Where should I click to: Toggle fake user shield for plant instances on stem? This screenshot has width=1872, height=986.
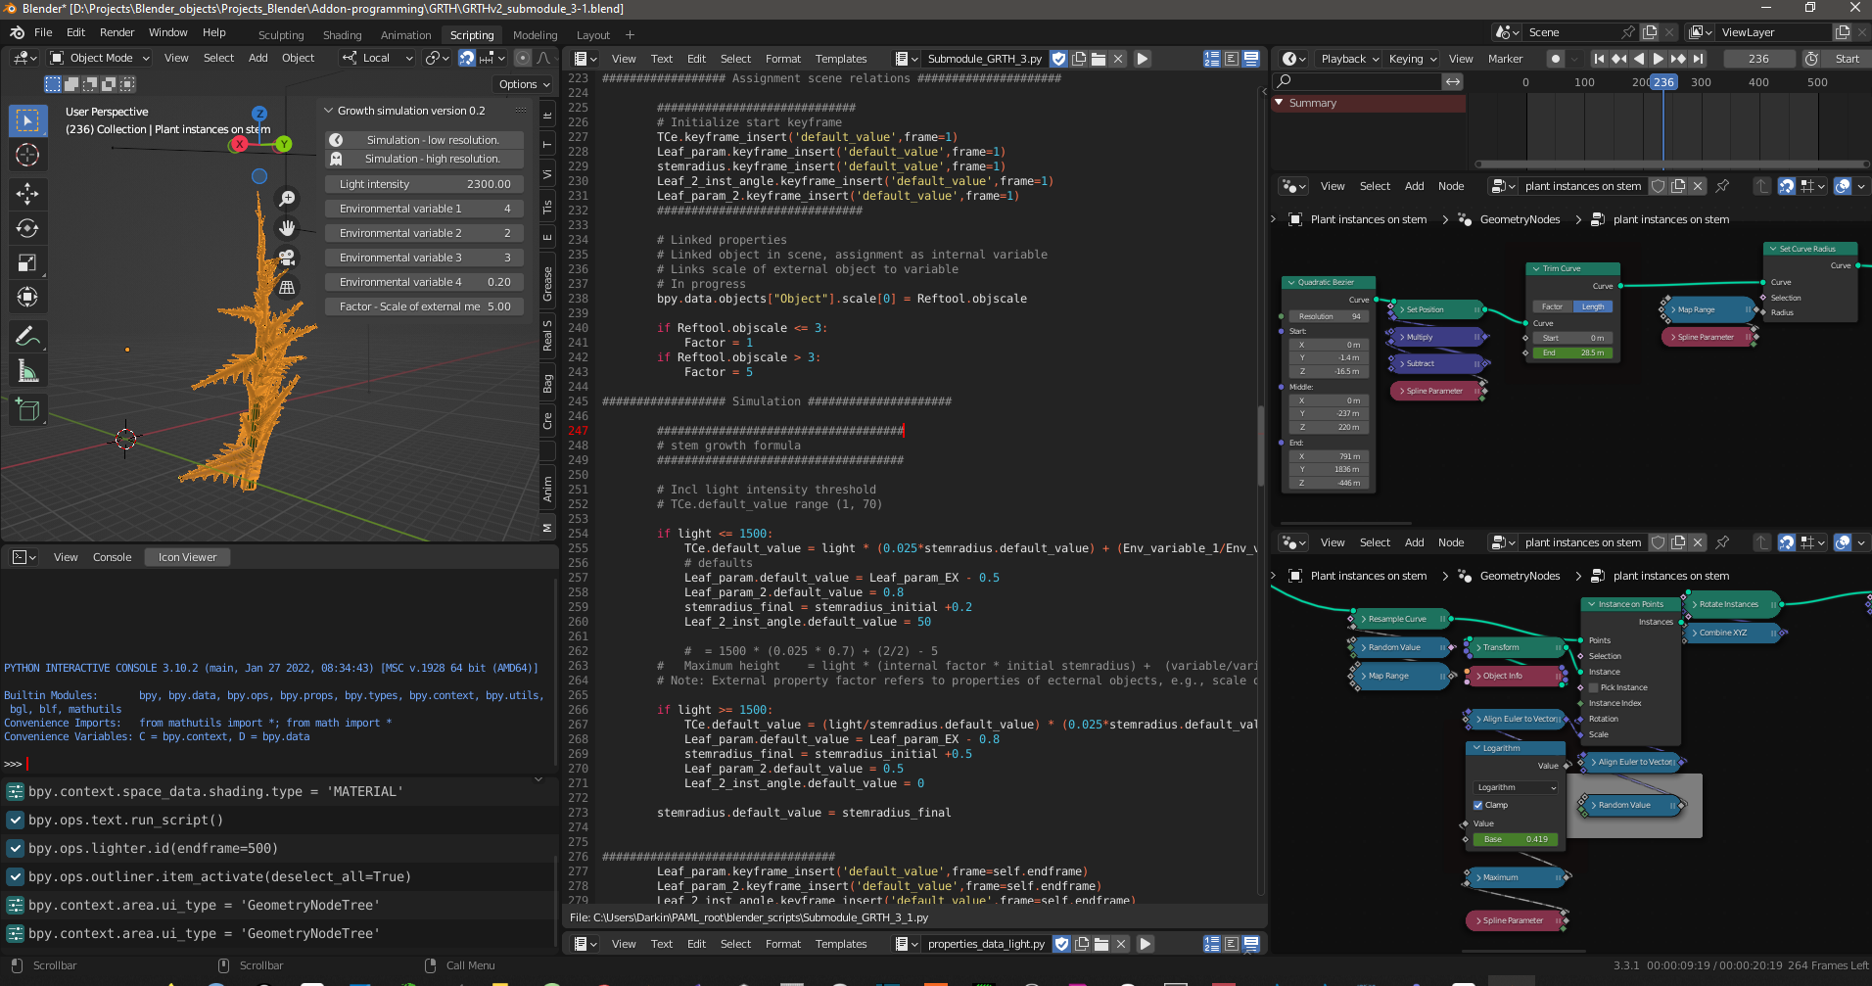[x=1659, y=186]
